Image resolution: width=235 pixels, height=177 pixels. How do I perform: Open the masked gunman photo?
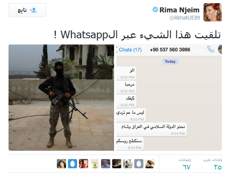61,97
